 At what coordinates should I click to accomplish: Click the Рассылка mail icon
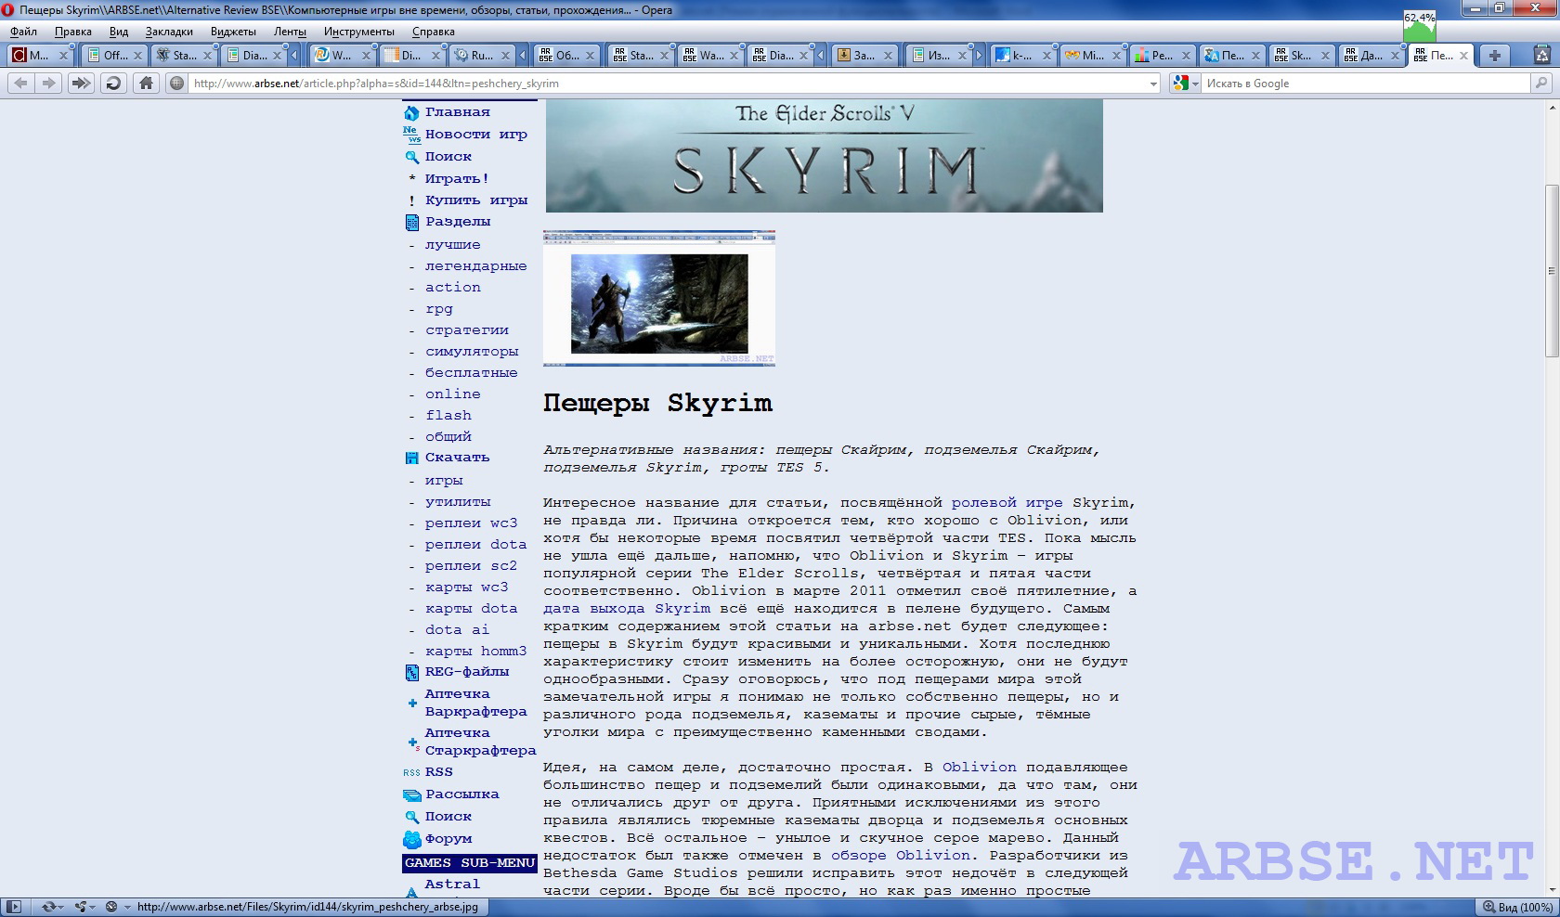coord(412,795)
